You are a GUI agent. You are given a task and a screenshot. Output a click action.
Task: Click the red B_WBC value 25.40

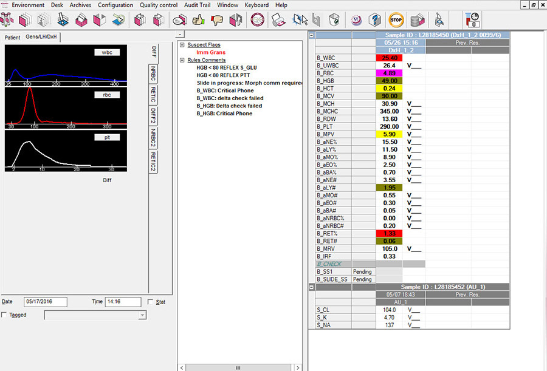390,58
